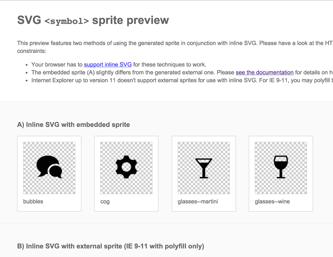Open the 'support inline SVG' link
This screenshot has height=257, width=333.
(108, 64)
